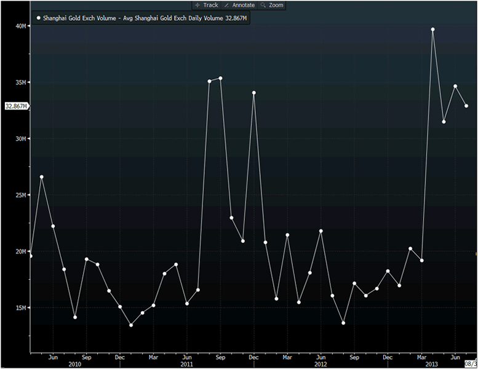Screen dimensions: 478x369
Task: Select the 25M y-axis label
Action: pyautogui.click(x=20, y=195)
